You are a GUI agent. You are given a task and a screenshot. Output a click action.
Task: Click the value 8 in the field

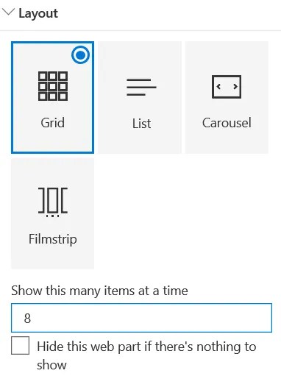pos(27,318)
